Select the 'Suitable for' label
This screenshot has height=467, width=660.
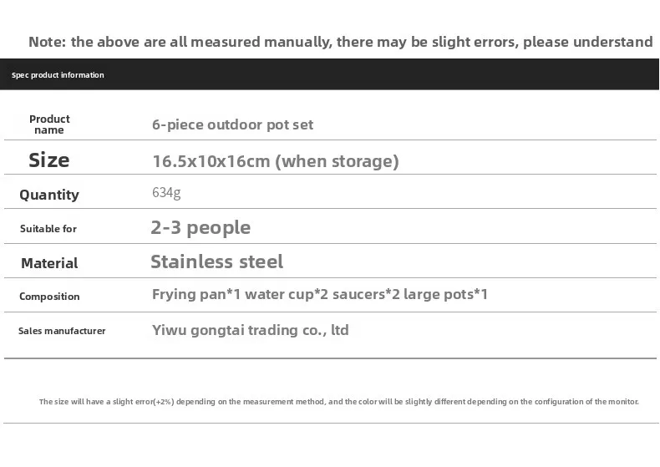point(48,228)
